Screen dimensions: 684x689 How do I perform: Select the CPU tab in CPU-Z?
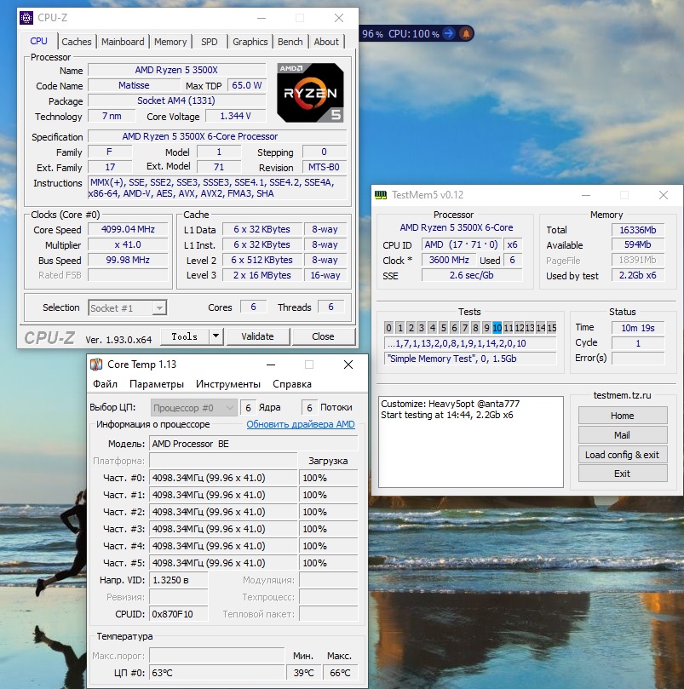38,41
